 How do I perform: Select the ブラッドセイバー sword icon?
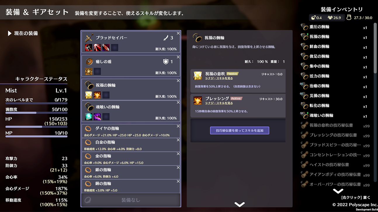[89, 38]
